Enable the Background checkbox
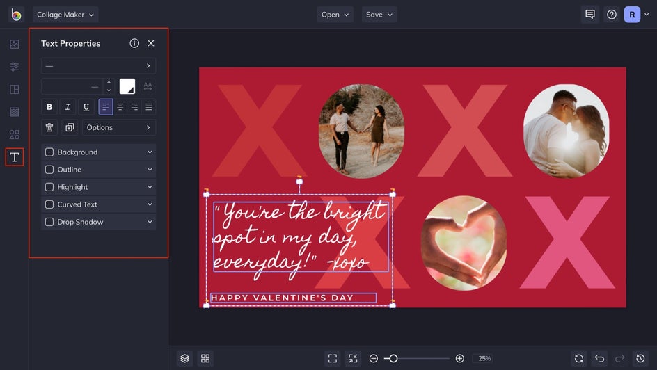Image resolution: width=657 pixels, height=370 pixels. (49, 152)
